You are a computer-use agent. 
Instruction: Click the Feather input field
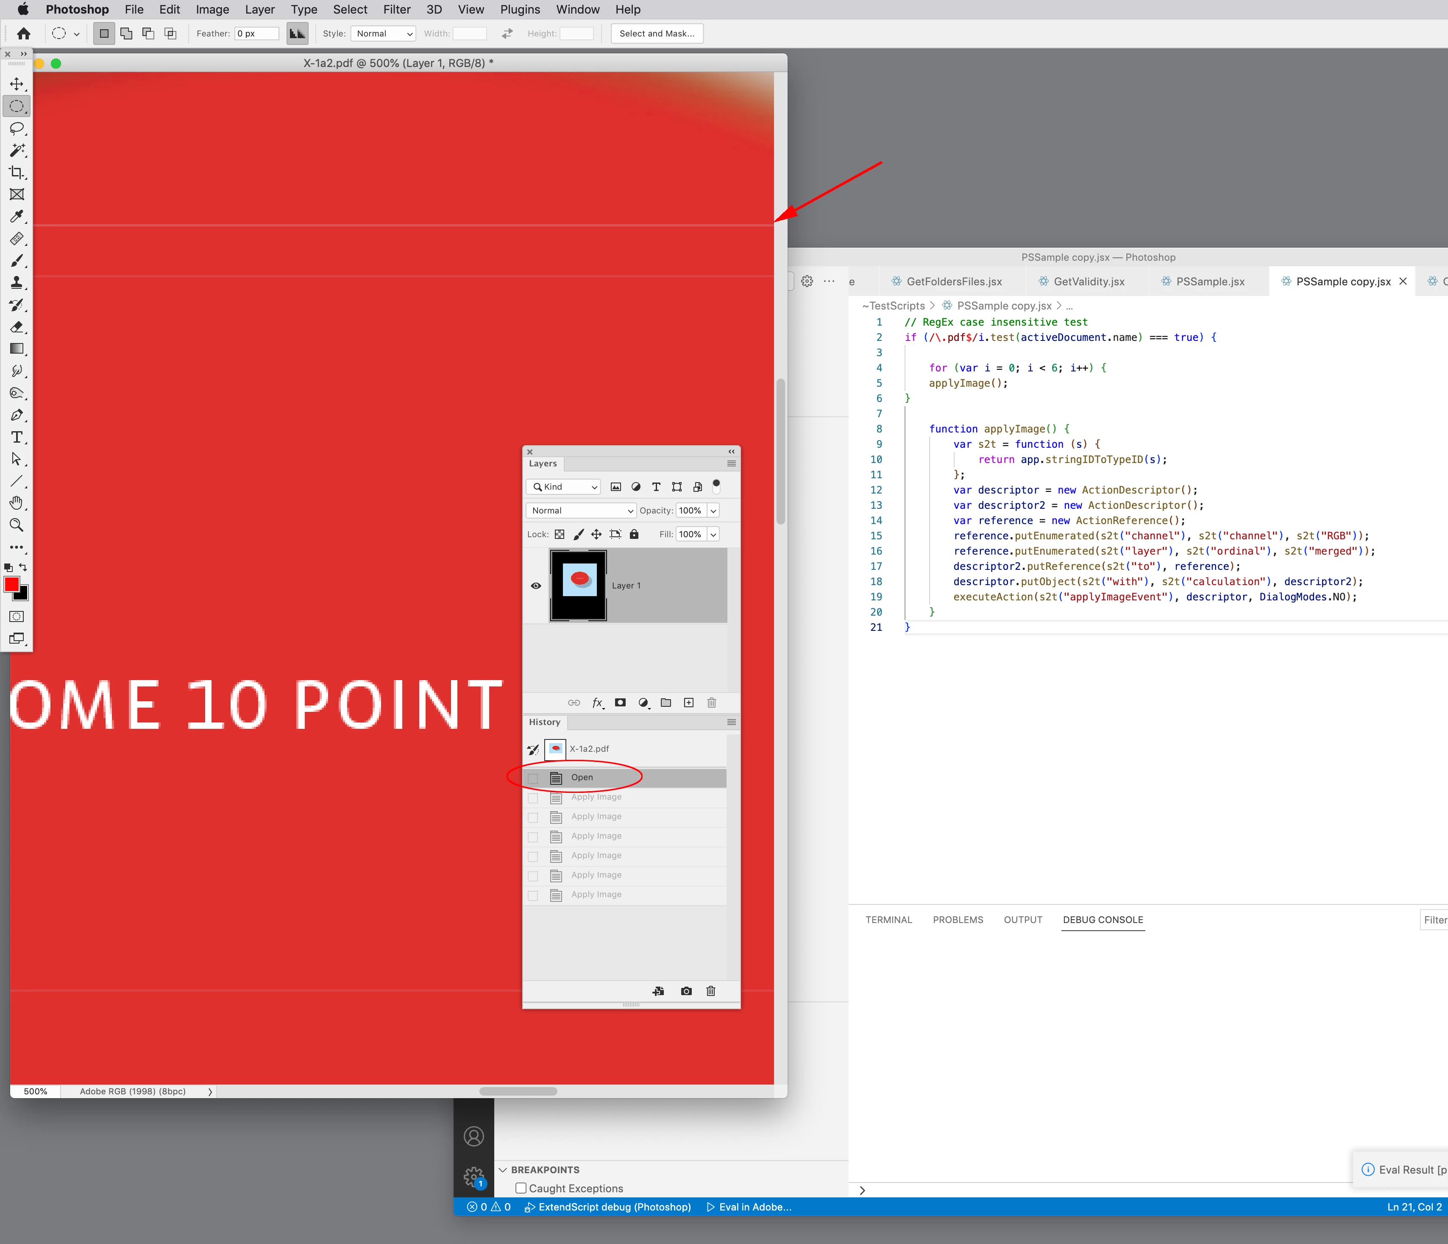tap(256, 33)
